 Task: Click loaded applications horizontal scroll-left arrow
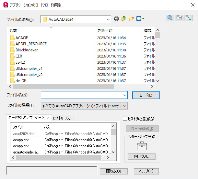tap(13, 157)
